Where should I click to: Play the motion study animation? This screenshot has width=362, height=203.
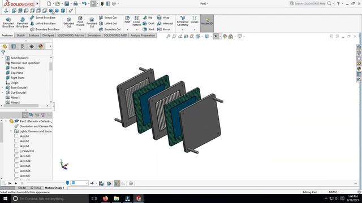tap(16, 183)
